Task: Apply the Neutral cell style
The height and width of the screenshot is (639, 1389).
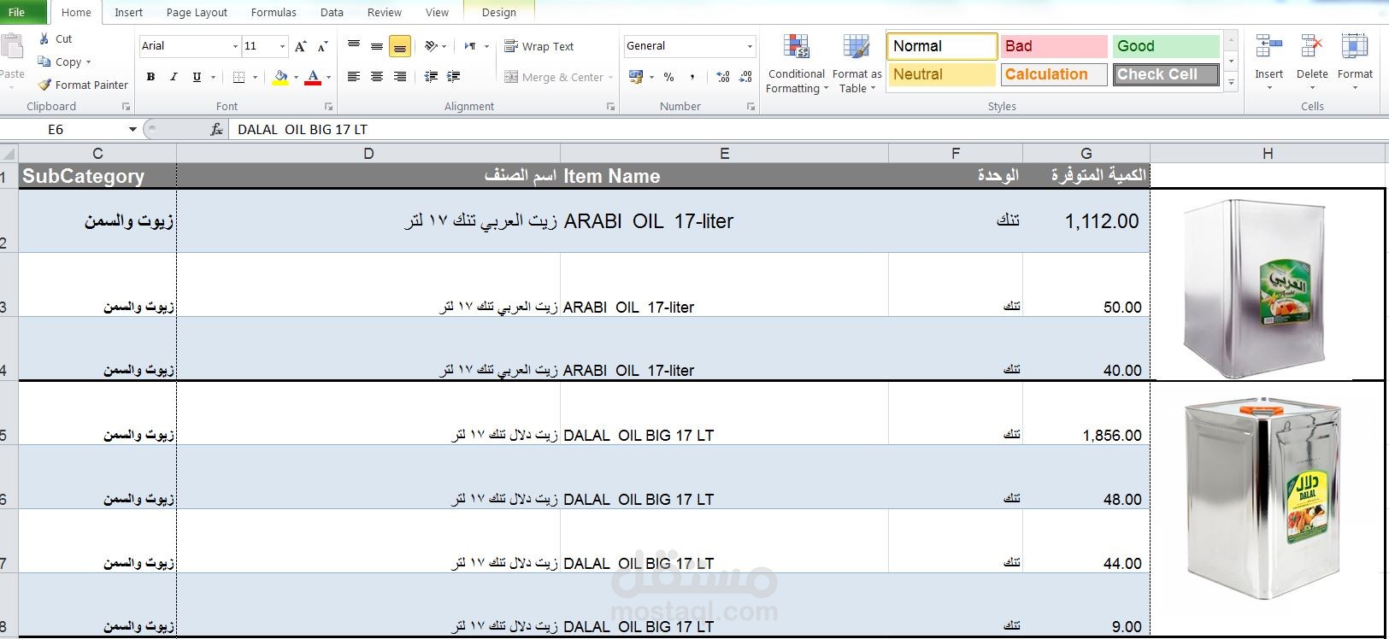Action: pyautogui.click(x=942, y=74)
